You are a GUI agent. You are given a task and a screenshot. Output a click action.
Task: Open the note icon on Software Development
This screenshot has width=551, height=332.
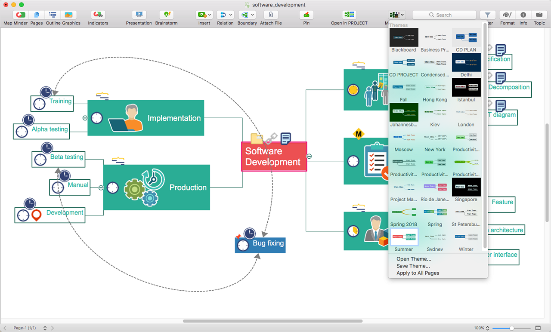[x=285, y=138]
